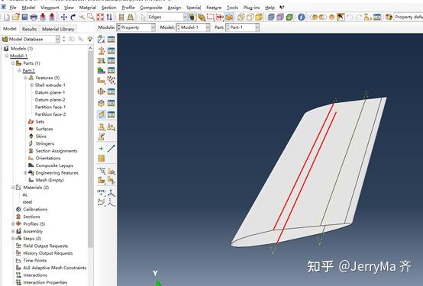Open the Query information tool

coord(302,18)
